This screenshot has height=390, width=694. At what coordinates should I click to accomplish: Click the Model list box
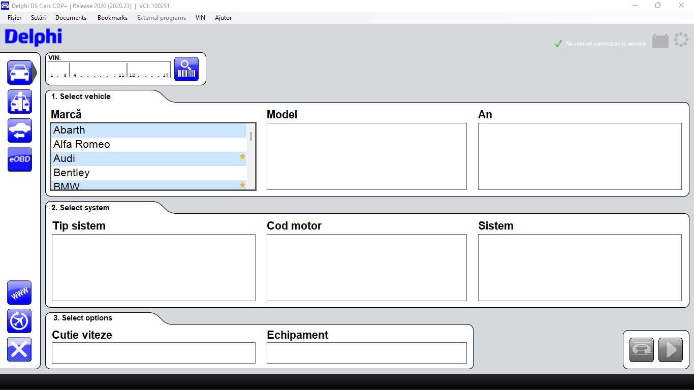tap(366, 156)
